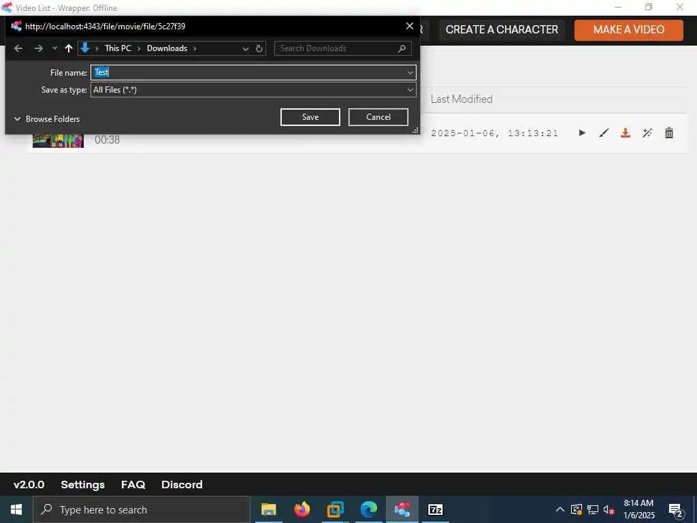Click the v2.0.0 version label
697x523 pixels.
(x=29, y=485)
